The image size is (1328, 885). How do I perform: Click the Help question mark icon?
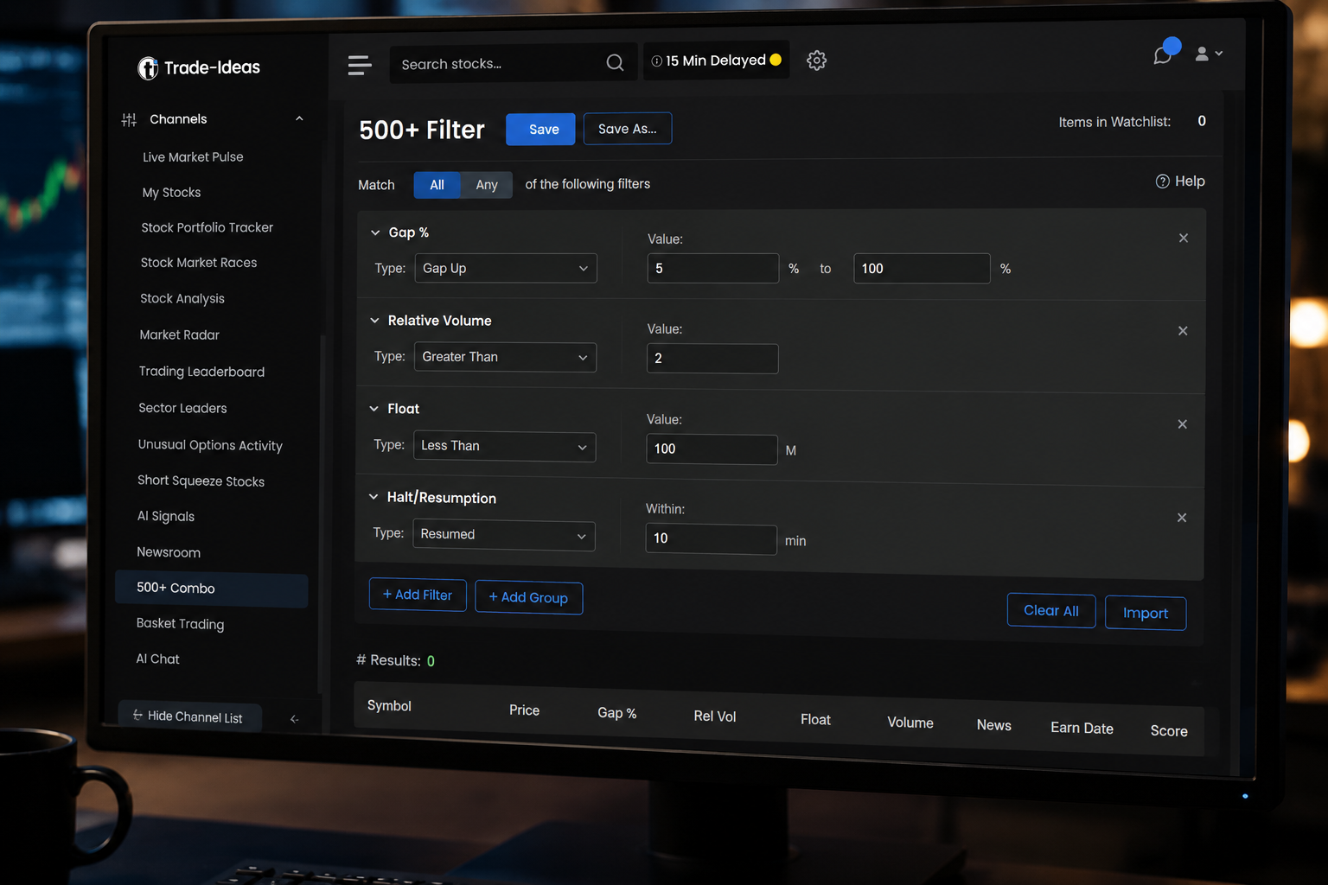(x=1162, y=181)
